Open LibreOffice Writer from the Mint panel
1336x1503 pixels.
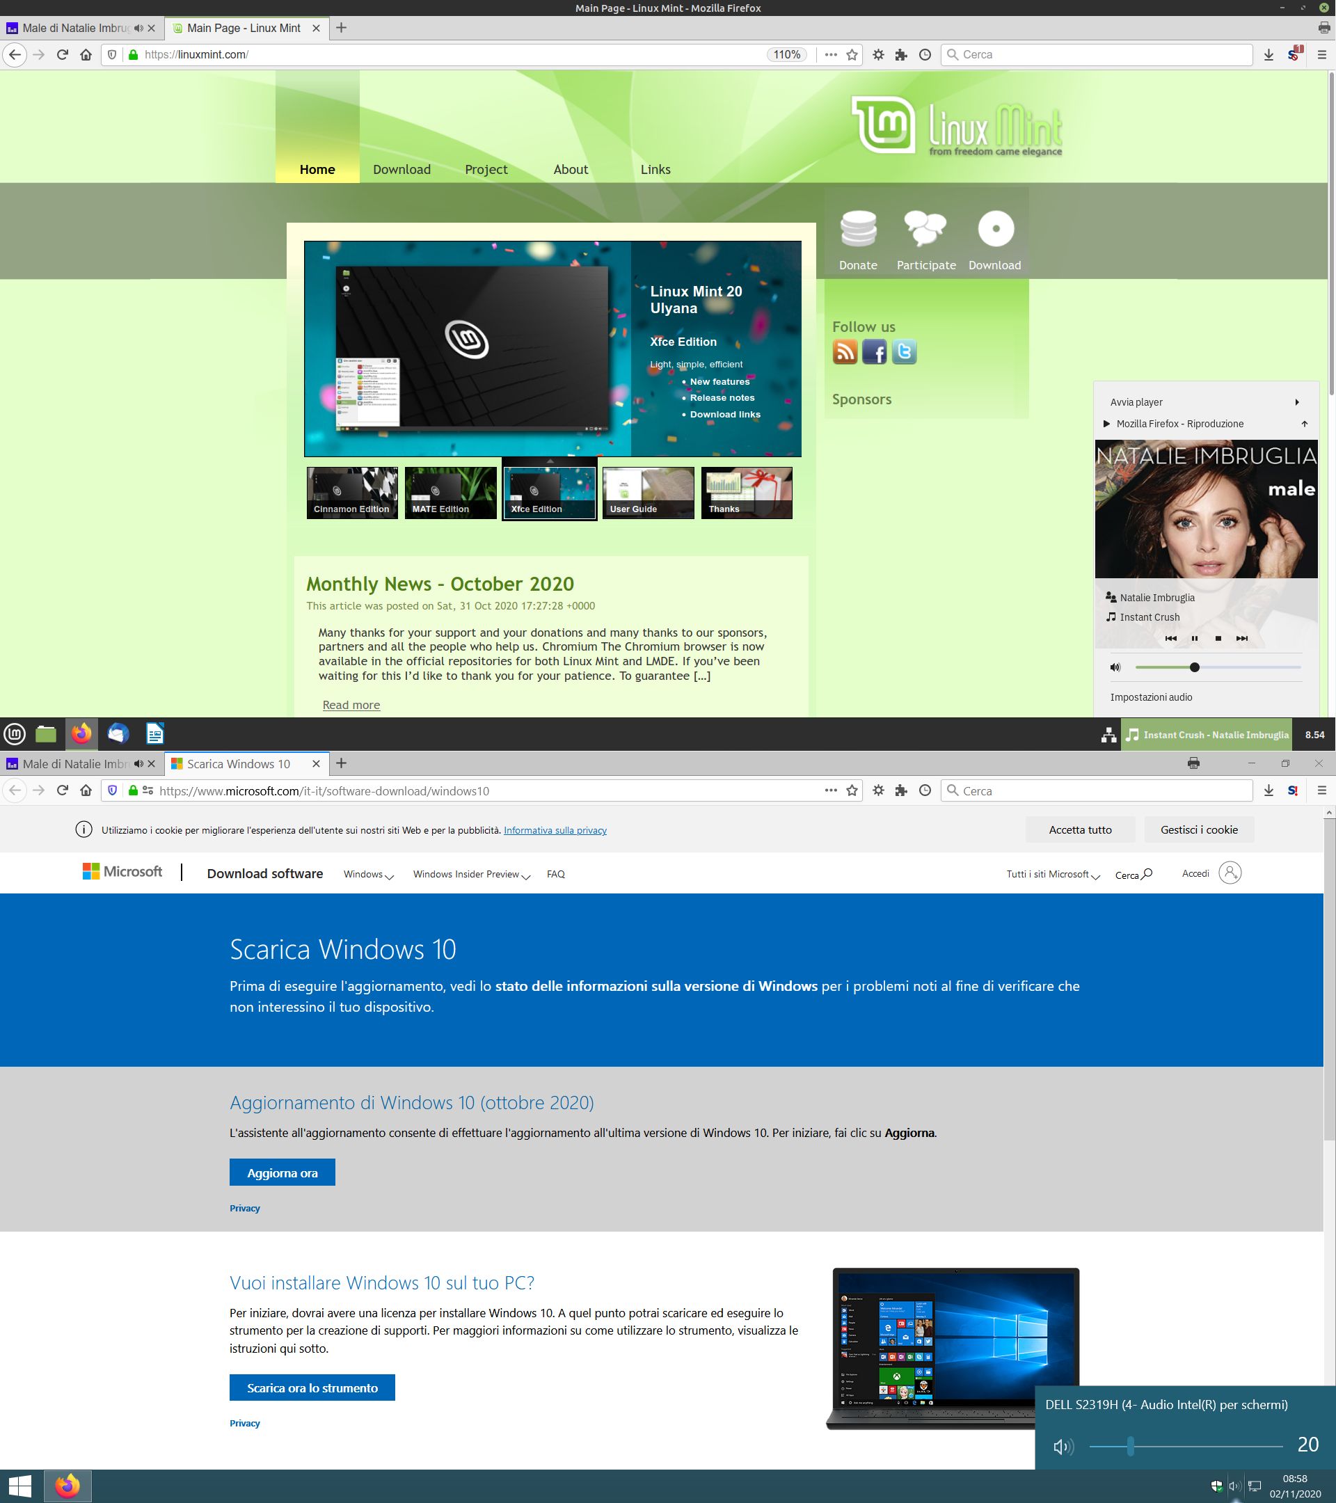[154, 733]
